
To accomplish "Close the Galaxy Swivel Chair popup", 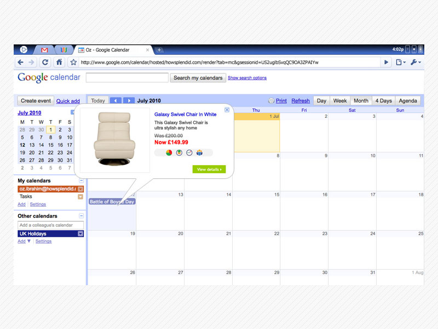I will (227, 110).
